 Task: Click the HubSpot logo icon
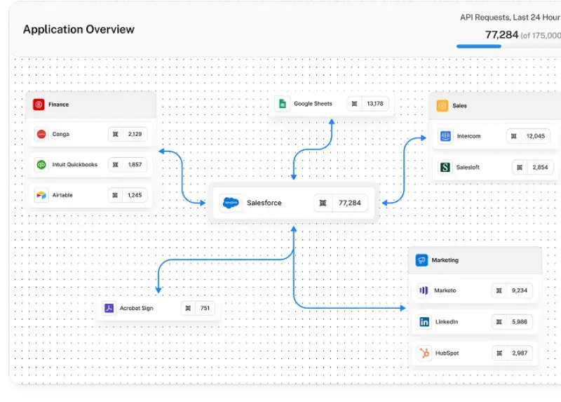[x=424, y=354]
